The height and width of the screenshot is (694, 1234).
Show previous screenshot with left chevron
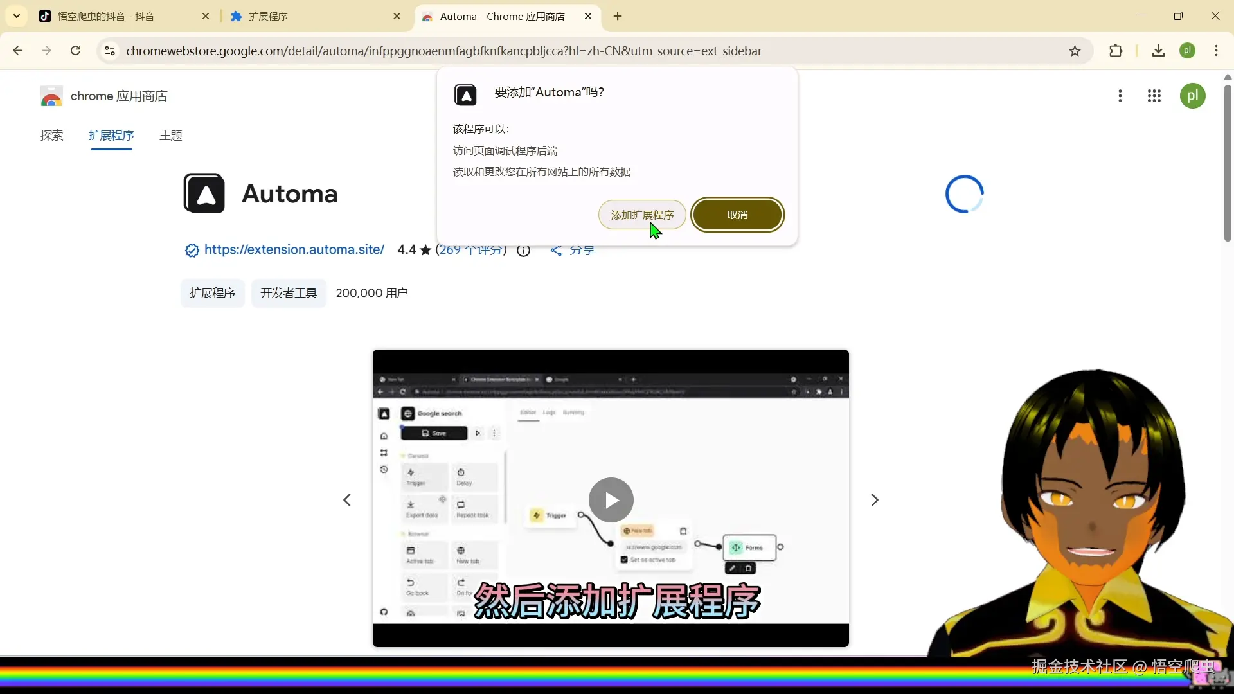click(347, 500)
